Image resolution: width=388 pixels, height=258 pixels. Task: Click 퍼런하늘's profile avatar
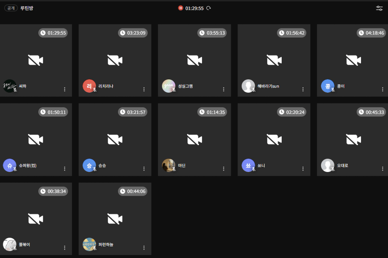89,244
